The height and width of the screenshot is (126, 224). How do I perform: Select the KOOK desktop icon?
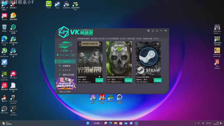[49, 5]
